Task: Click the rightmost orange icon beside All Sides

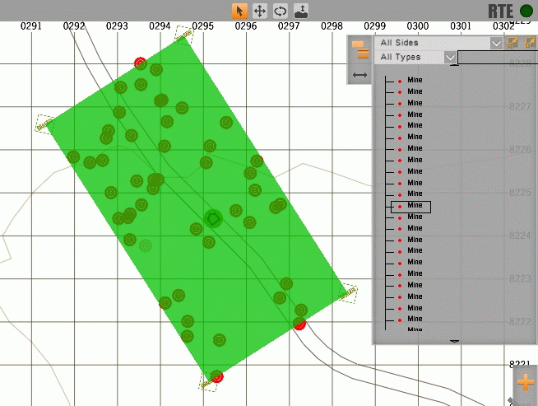Action: (x=530, y=43)
